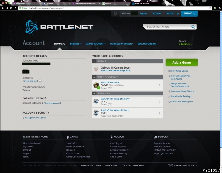Reload the page with refresh icon

[x=11, y=8]
